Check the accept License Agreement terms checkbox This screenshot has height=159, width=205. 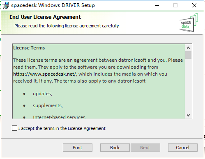click(x=14, y=128)
